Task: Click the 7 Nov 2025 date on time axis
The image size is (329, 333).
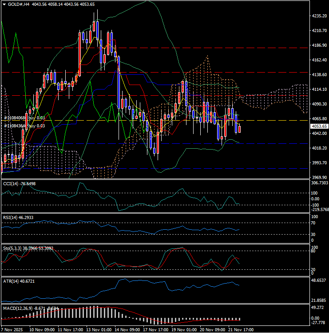Action: coord(12,330)
